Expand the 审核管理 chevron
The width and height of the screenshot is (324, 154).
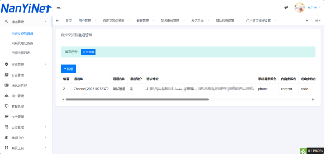(46, 64)
